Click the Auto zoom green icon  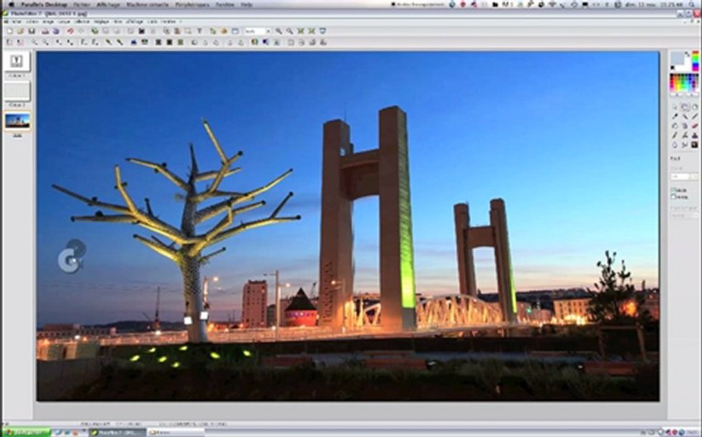(x=312, y=32)
